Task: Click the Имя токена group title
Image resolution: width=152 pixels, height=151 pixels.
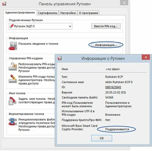Action: pos(17,93)
